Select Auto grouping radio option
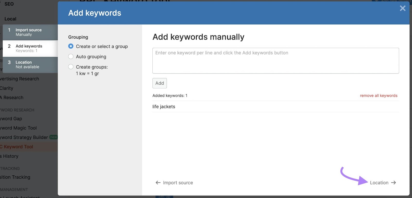This screenshot has height=198, width=412. pos(87,57)
